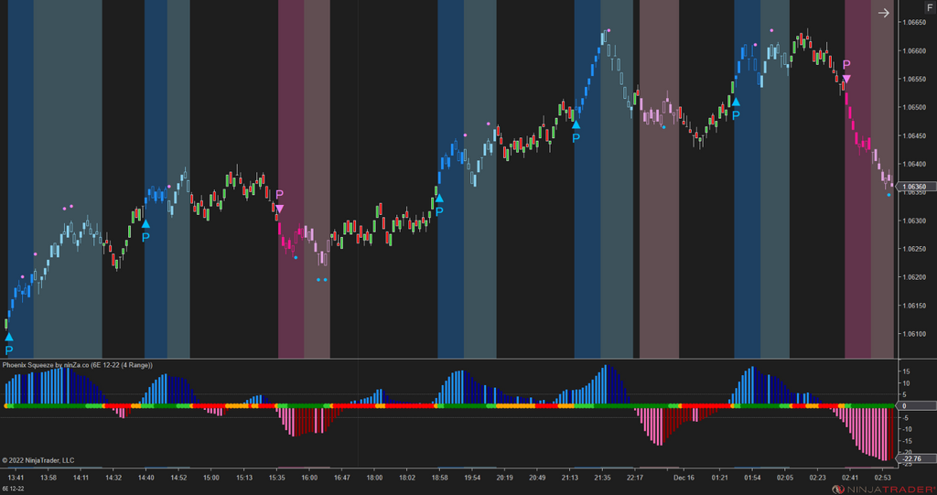The image size is (937, 495).
Task: Click the 02:41 time axis label
Action: tap(850, 478)
